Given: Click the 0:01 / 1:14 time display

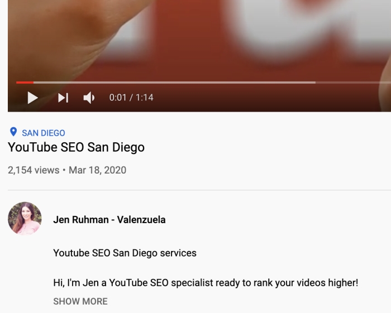Looking at the screenshot, I should 131,98.
